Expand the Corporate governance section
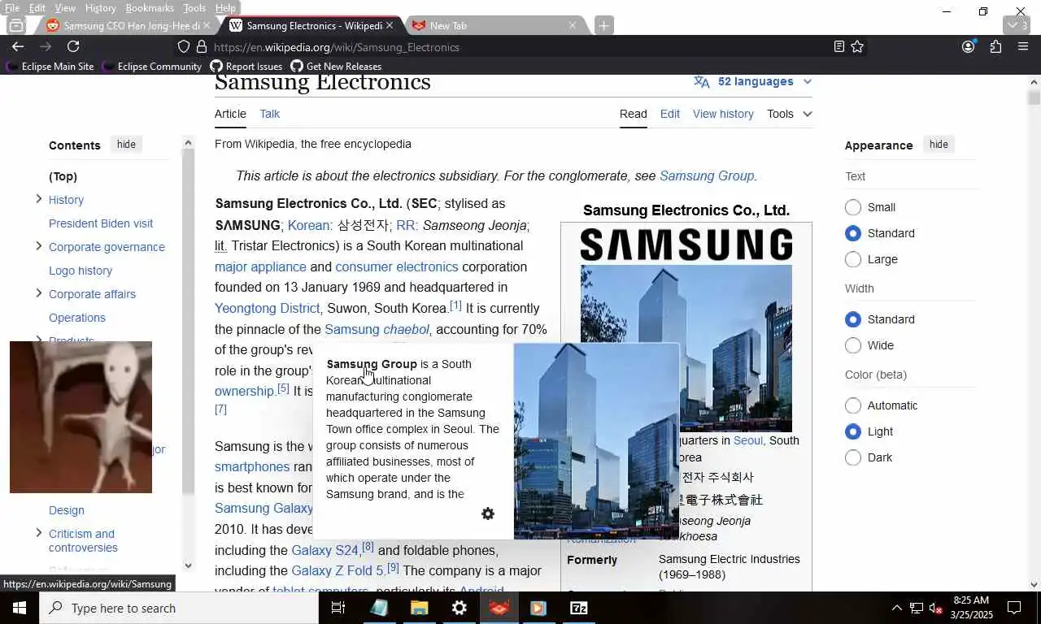 tap(38, 246)
